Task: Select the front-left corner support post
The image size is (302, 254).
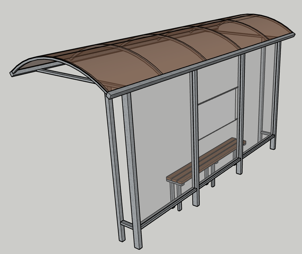Action: click(x=115, y=167)
